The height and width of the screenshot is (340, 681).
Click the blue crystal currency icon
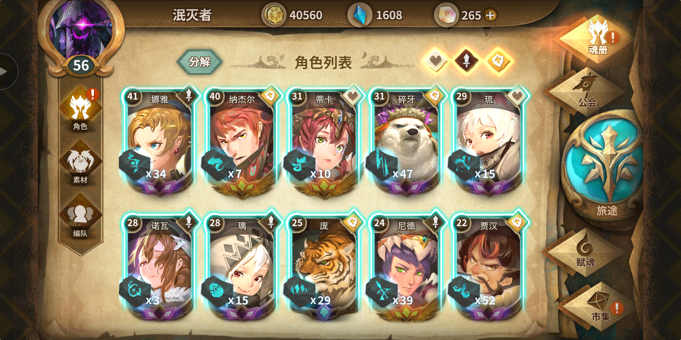359,15
